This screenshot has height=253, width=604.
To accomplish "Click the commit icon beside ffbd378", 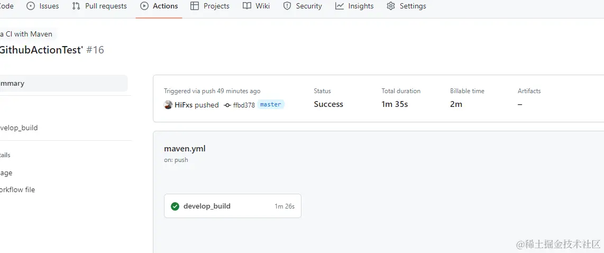I will (227, 105).
